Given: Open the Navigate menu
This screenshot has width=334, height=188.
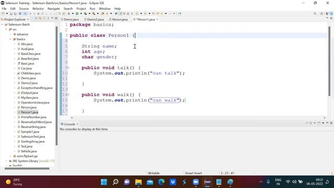Looking at the screenshot, I should pyautogui.click(x=54, y=8).
